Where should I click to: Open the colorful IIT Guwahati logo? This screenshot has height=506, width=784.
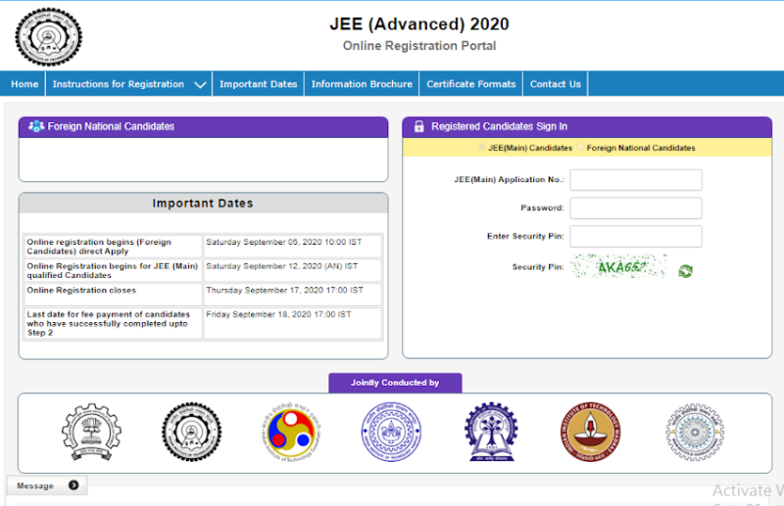click(289, 432)
